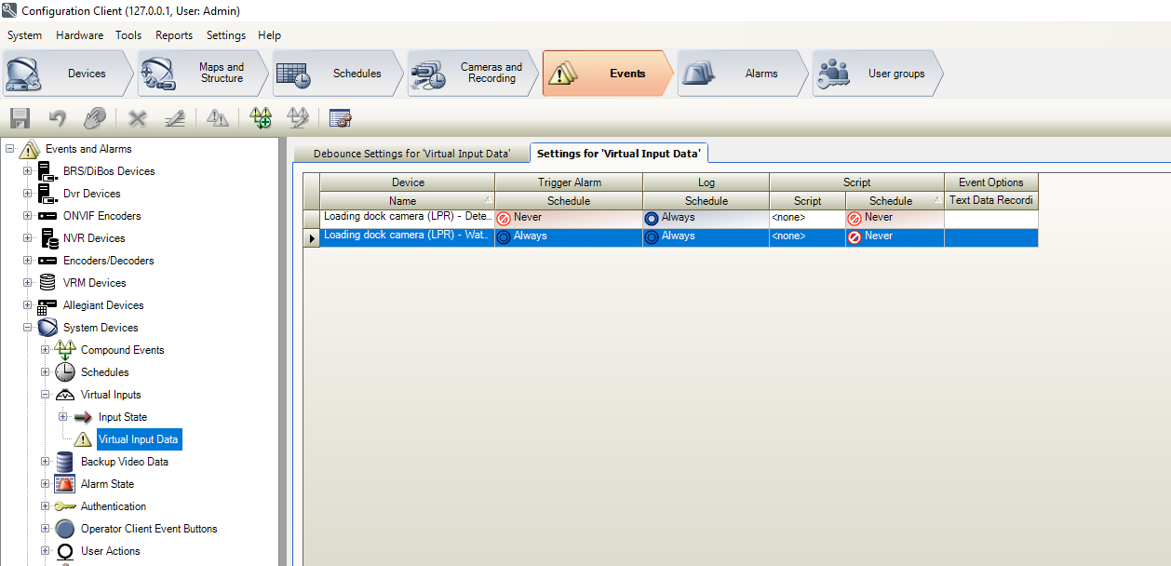Viewport: 1171px width, 566px height.
Task: Open the Tools menu
Action: [x=128, y=35]
